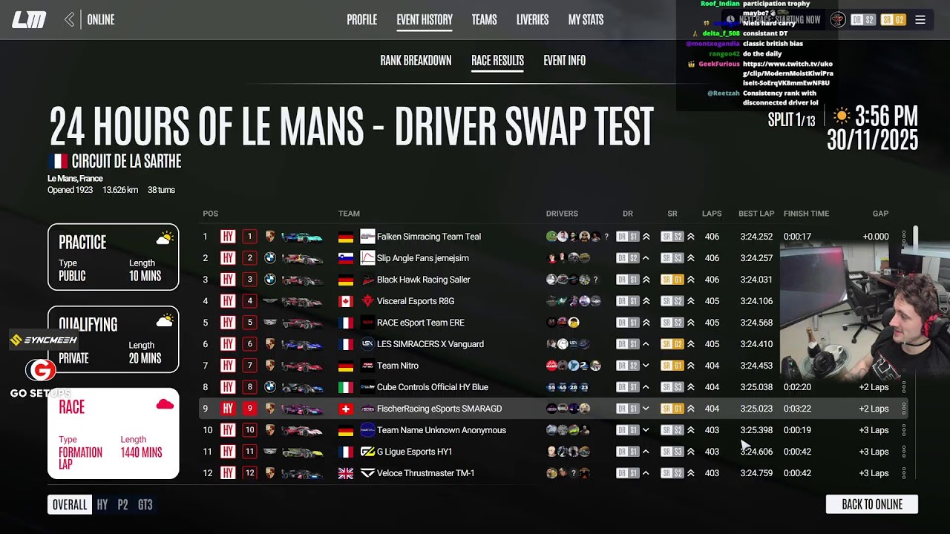Image resolution: width=950 pixels, height=534 pixels.
Task: Open the car thumbnail for G Ligue Esports
Action: pyautogui.click(x=302, y=452)
